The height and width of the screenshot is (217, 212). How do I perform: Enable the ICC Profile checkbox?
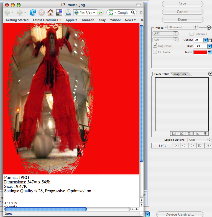[155, 52]
